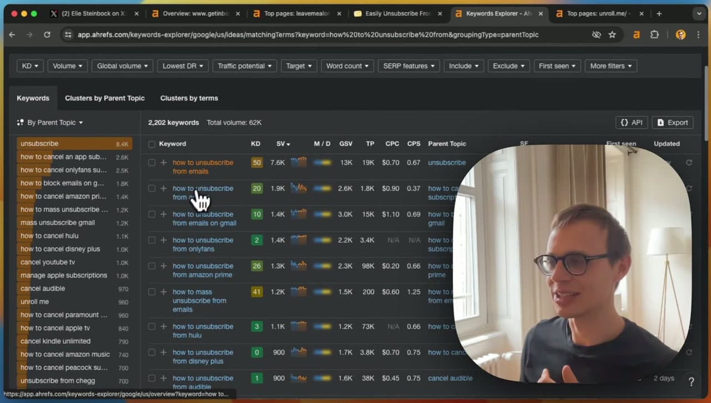Viewport: 711px width, 403px height.
Task: Open site info icon in address bar
Action: 68,34
